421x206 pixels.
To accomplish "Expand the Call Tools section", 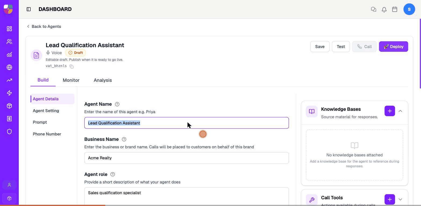I will pyautogui.click(x=400, y=199).
